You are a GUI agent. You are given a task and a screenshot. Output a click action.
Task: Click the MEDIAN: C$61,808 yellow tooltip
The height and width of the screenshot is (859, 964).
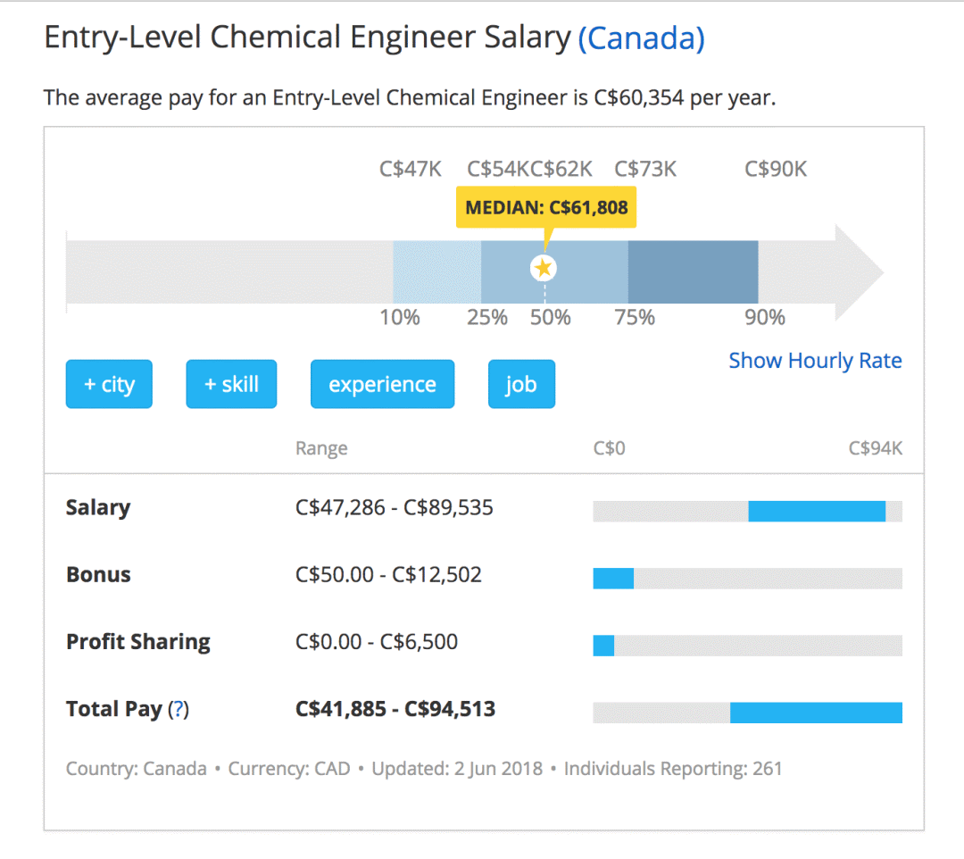546,208
